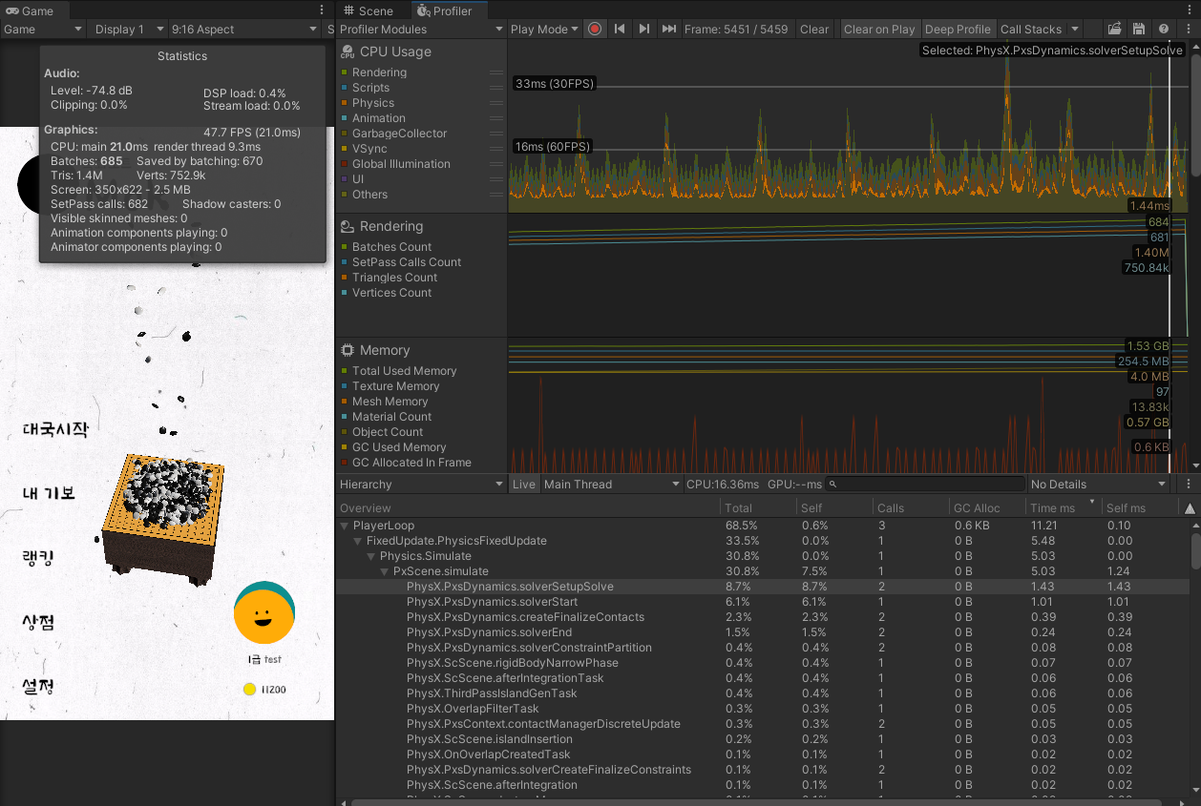Collapse the PlayerLoop row
The width and height of the screenshot is (1201, 806).
[345, 526]
